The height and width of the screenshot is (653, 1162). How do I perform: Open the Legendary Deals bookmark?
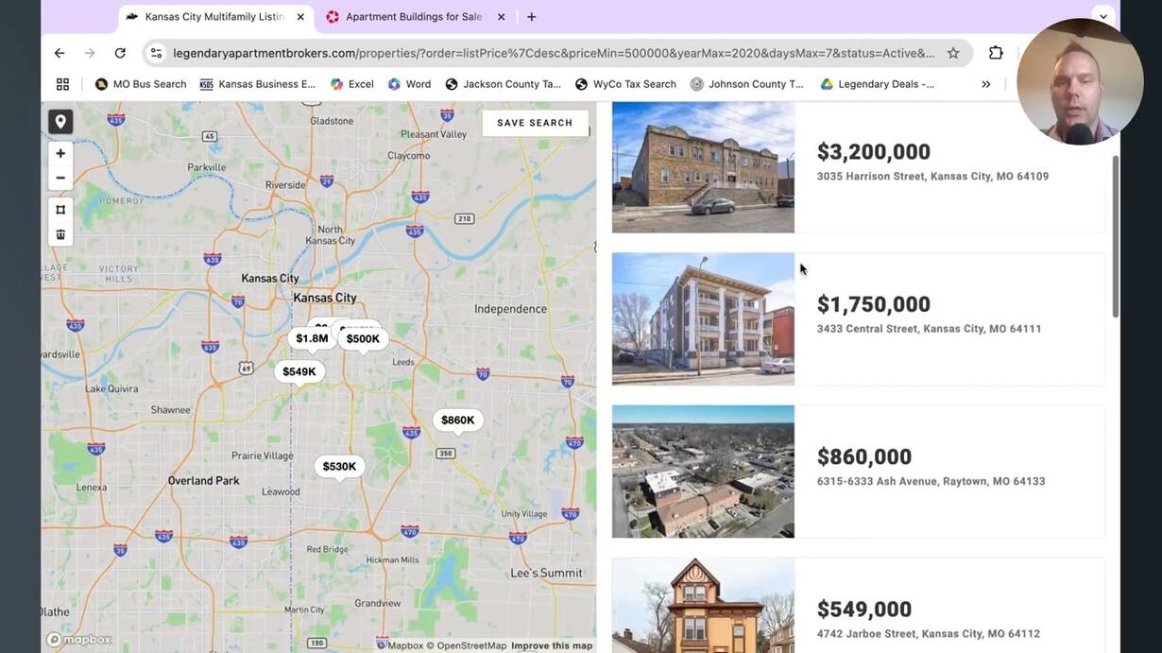pos(878,84)
